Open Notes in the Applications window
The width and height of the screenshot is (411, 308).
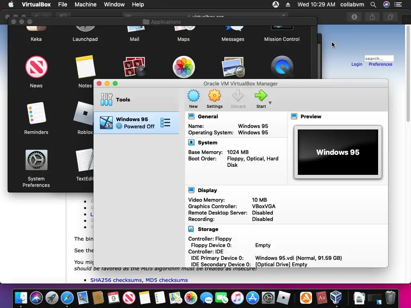tap(85, 67)
